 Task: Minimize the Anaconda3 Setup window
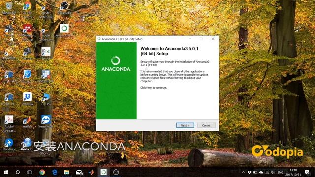pos(190,39)
